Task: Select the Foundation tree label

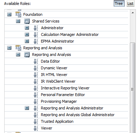Action: tap(33, 14)
